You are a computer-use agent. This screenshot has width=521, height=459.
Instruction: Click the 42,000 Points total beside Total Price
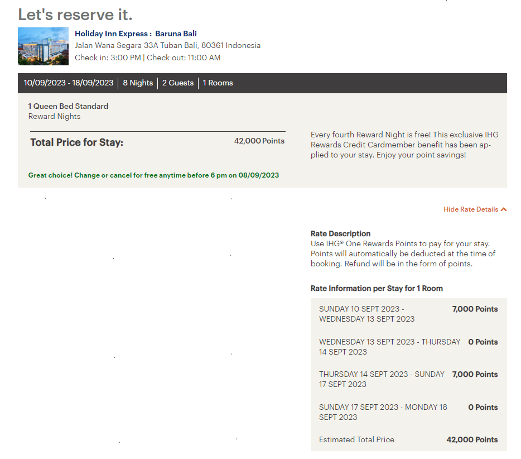click(259, 141)
